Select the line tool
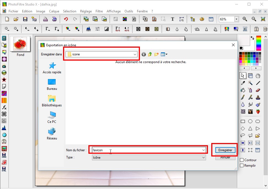 pos(258,83)
